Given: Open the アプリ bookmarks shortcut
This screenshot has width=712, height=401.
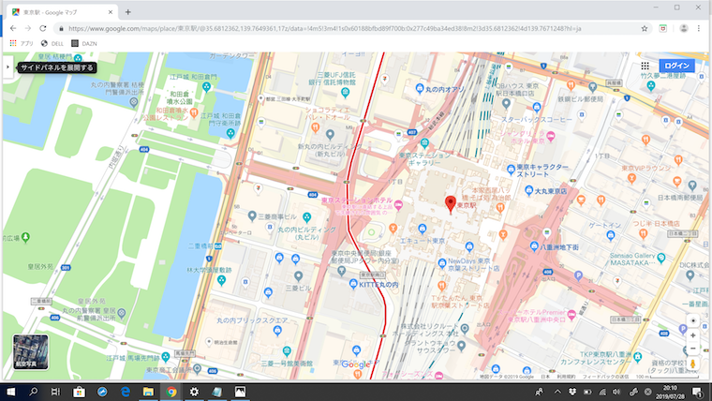Looking at the screenshot, I should 22,44.
